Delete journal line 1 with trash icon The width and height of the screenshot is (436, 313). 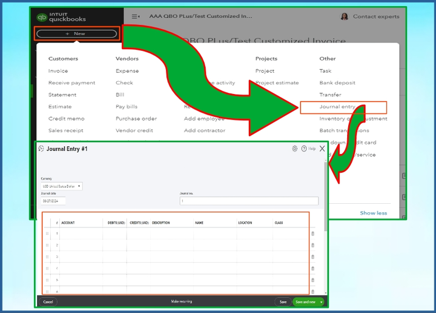[313, 234]
